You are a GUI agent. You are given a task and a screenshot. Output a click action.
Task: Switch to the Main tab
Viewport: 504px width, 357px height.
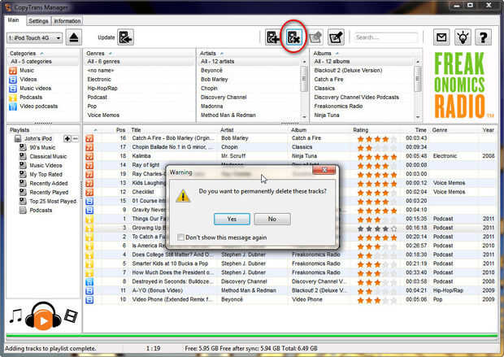[14, 20]
